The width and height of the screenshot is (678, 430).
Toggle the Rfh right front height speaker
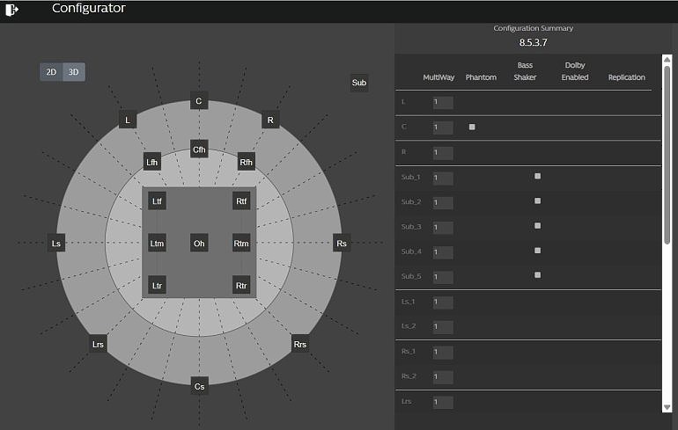[x=246, y=162]
